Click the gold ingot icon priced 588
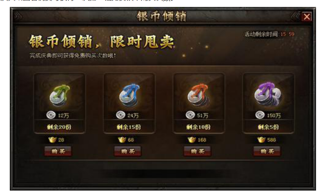 (261, 140)
